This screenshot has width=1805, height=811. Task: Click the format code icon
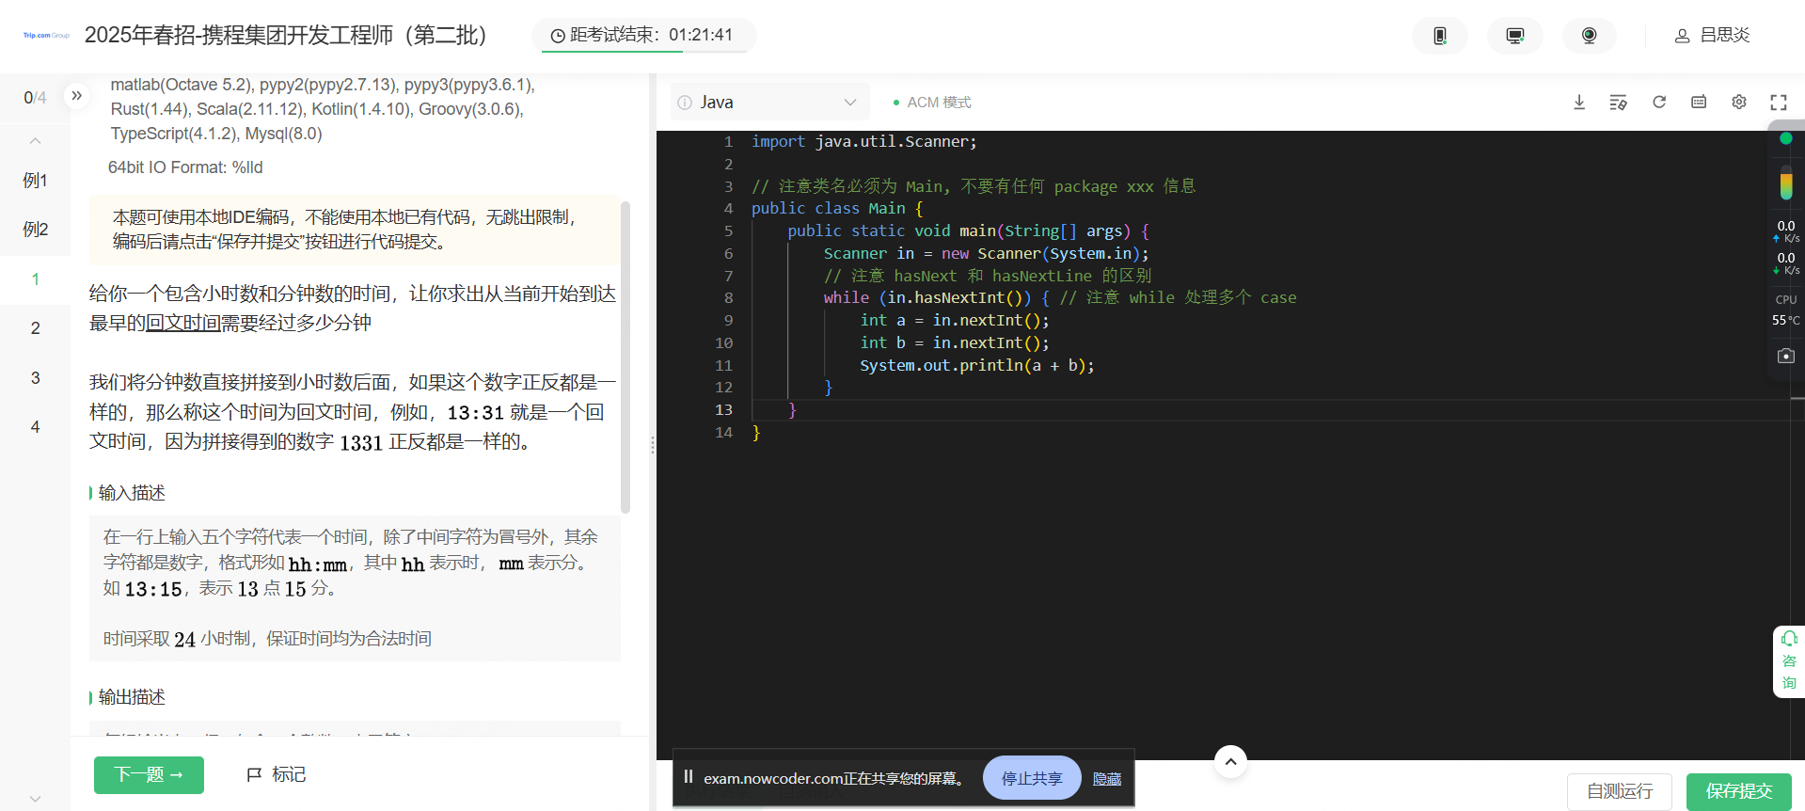1618,102
